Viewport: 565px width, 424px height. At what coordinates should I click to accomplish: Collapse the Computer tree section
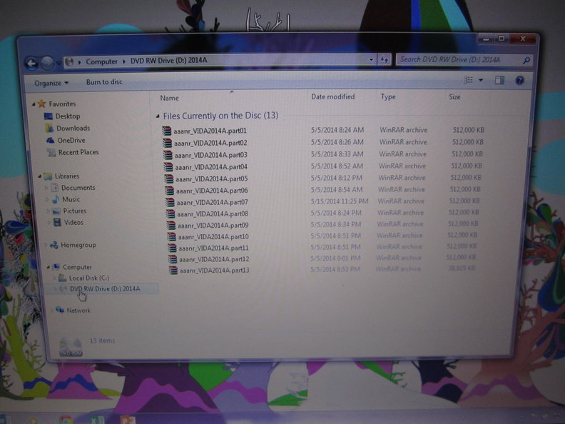pos(48,267)
